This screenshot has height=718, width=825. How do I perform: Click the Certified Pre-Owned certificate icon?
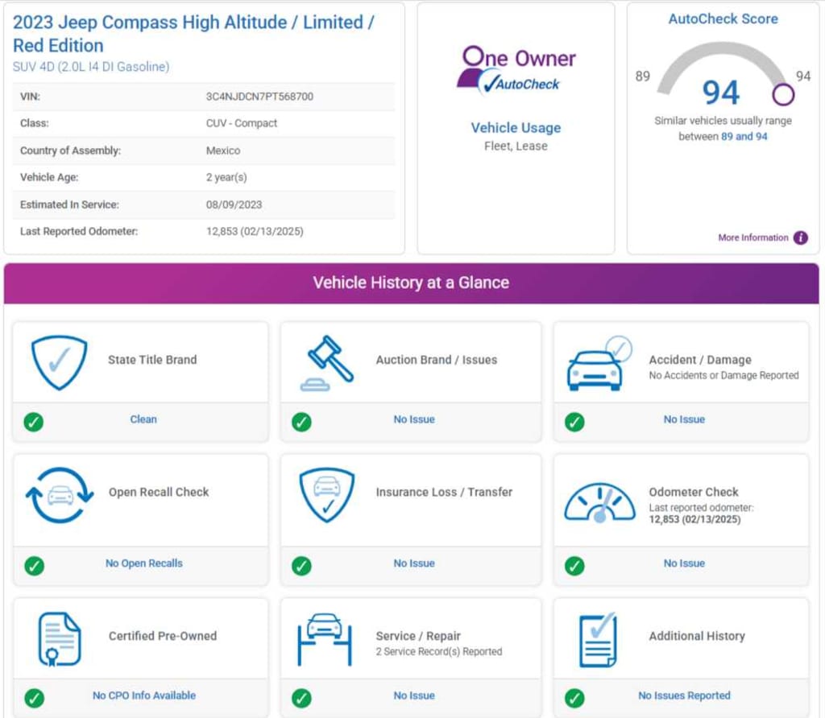click(60, 639)
